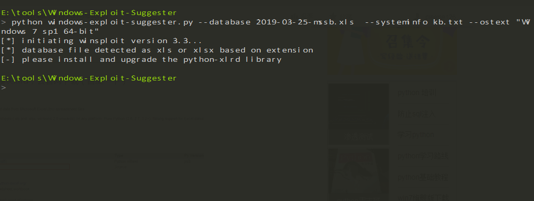This screenshot has width=534, height=201.
Task: Click the 'please install and upgrade the python-xlrd' line
Action: click(142, 60)
